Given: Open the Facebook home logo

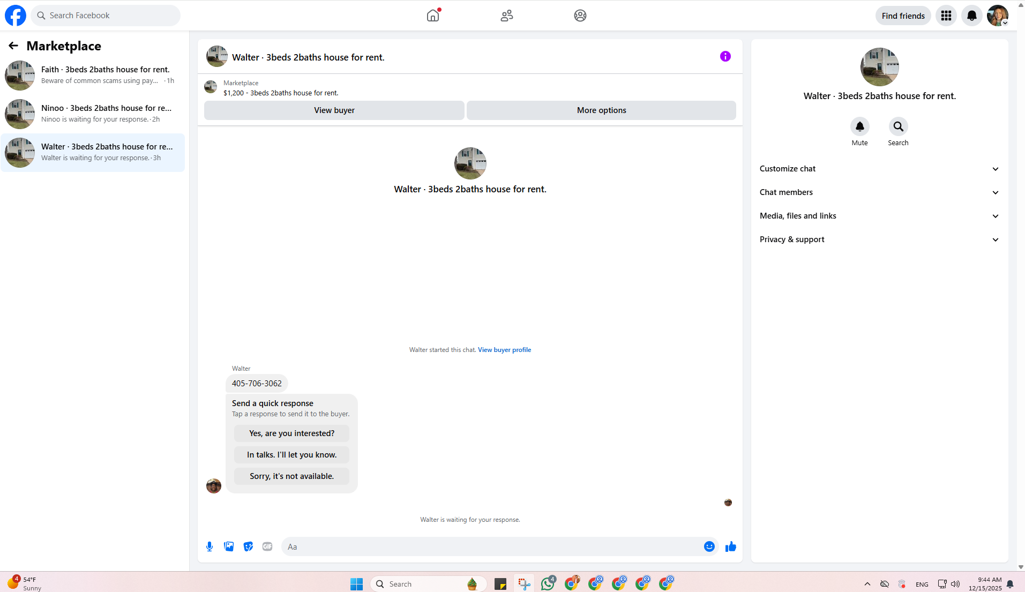Looking at the screenshot, I should click(x=16, y=16).
